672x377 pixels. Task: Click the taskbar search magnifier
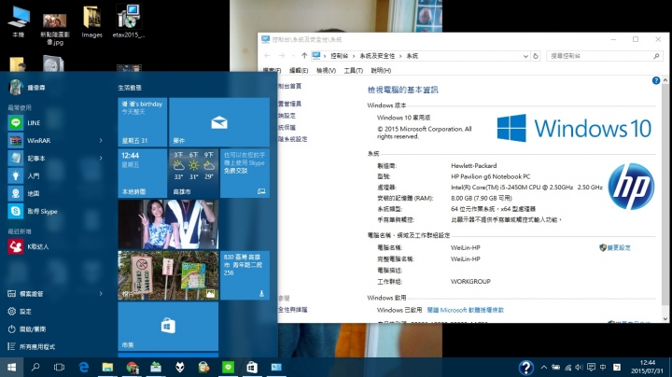[35, 367]
